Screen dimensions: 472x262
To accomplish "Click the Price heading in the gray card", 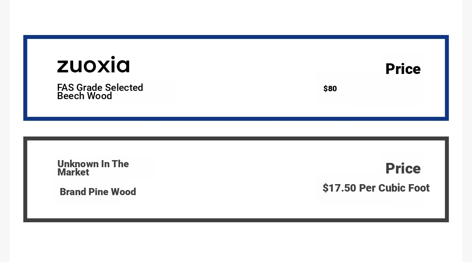I will [x=403, y=169].
